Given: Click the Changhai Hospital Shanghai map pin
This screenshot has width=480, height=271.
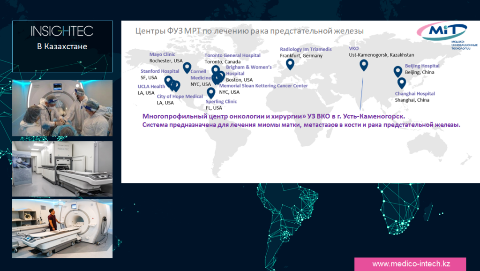Looking at the screenshot, I should tap(402, 83).
